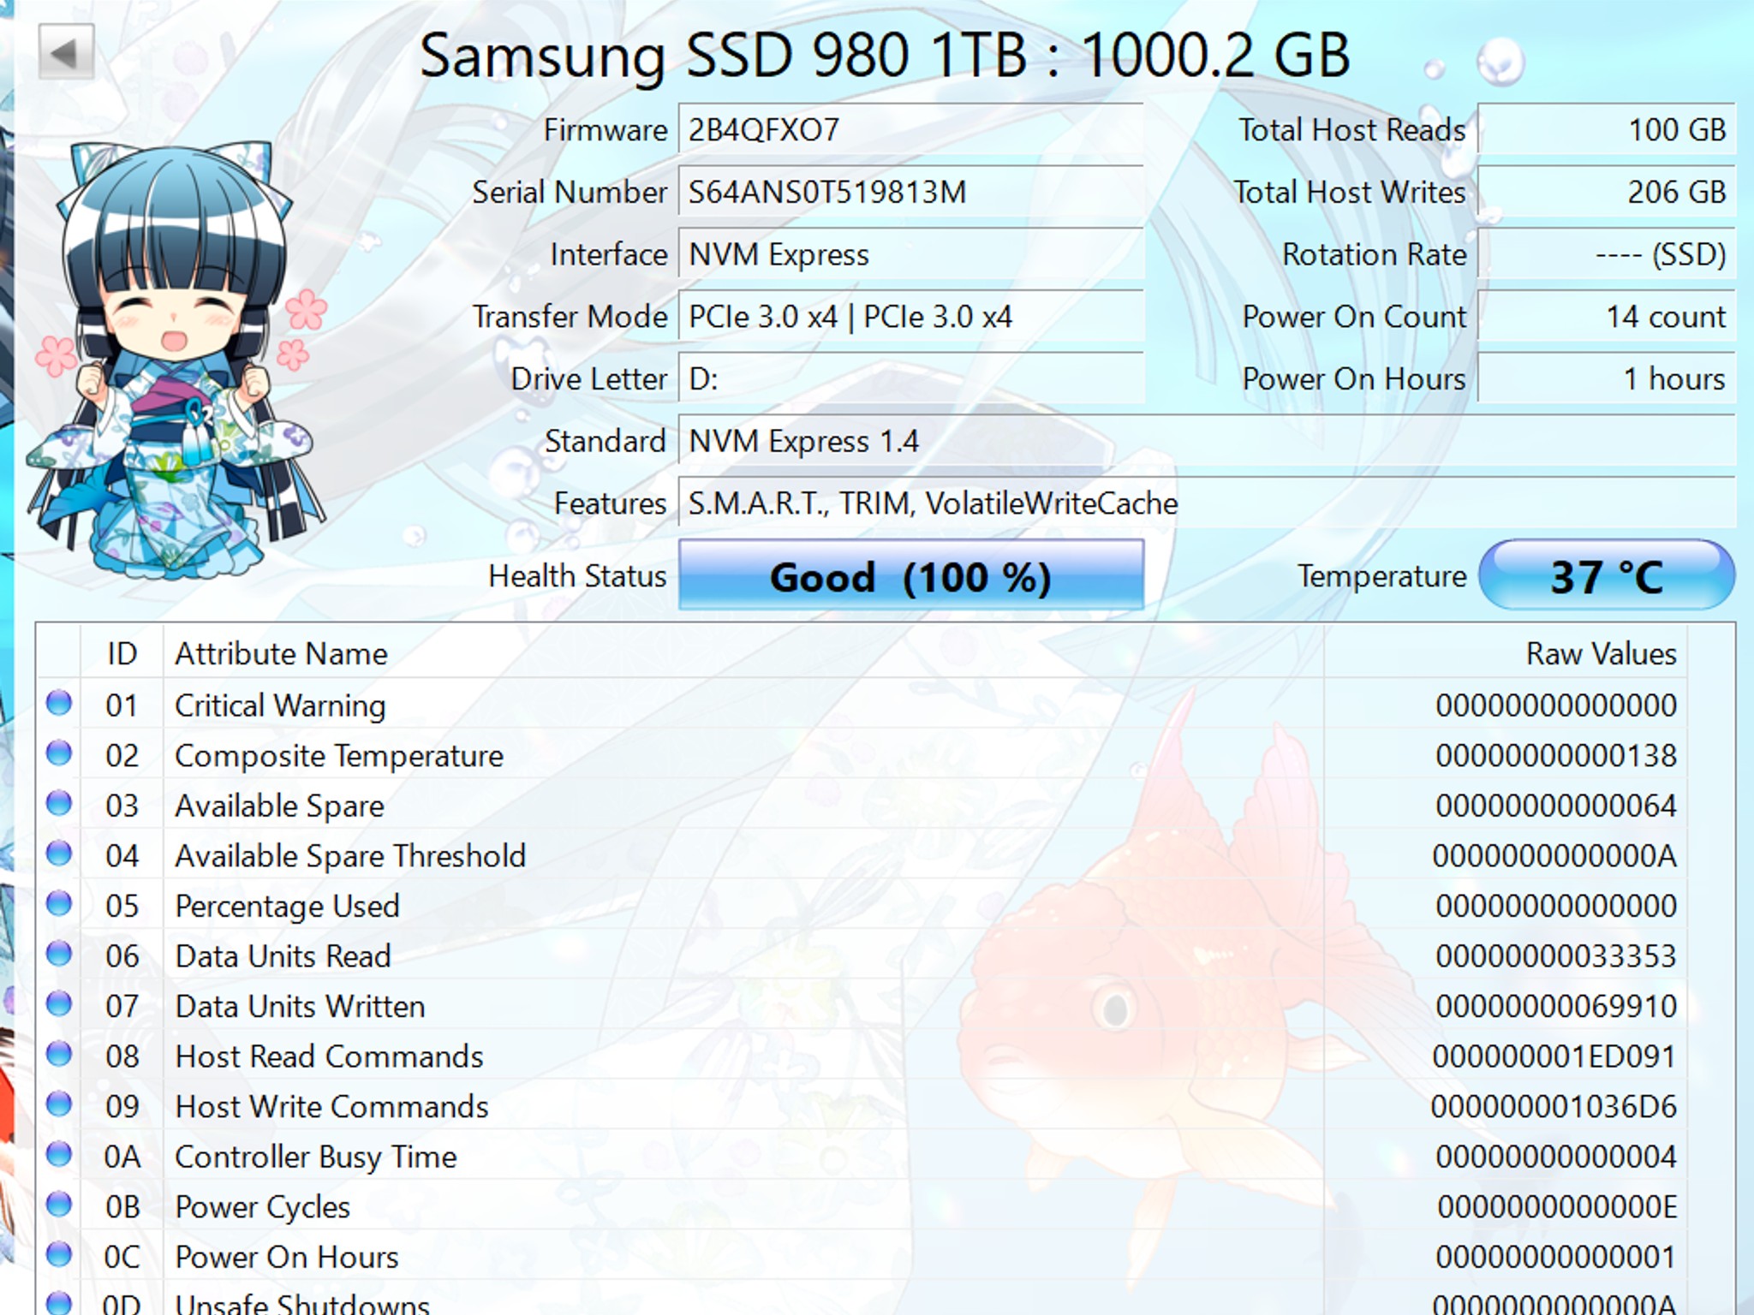This screenshot has height=1315, width=1754.
Task: Select the Critical Warning attribute row
Action: tap(862, 705)
